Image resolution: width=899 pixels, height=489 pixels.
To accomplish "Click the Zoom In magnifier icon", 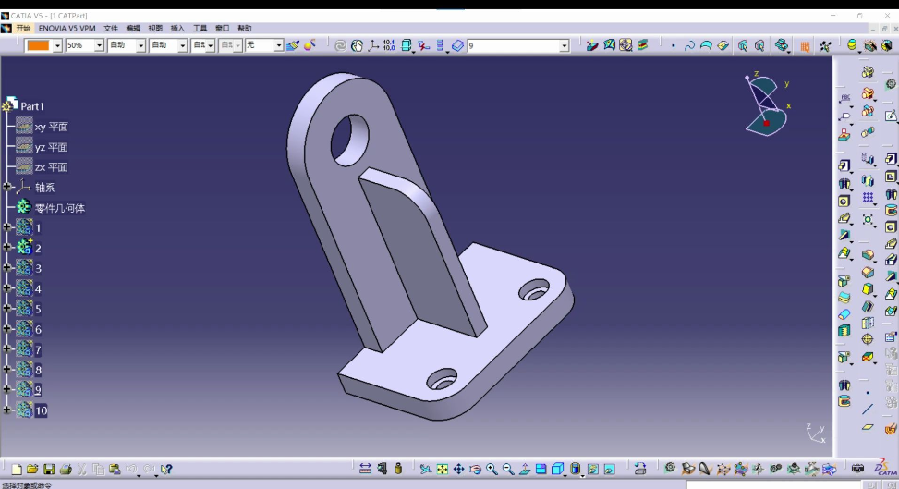I will click(x=492, y=470).
